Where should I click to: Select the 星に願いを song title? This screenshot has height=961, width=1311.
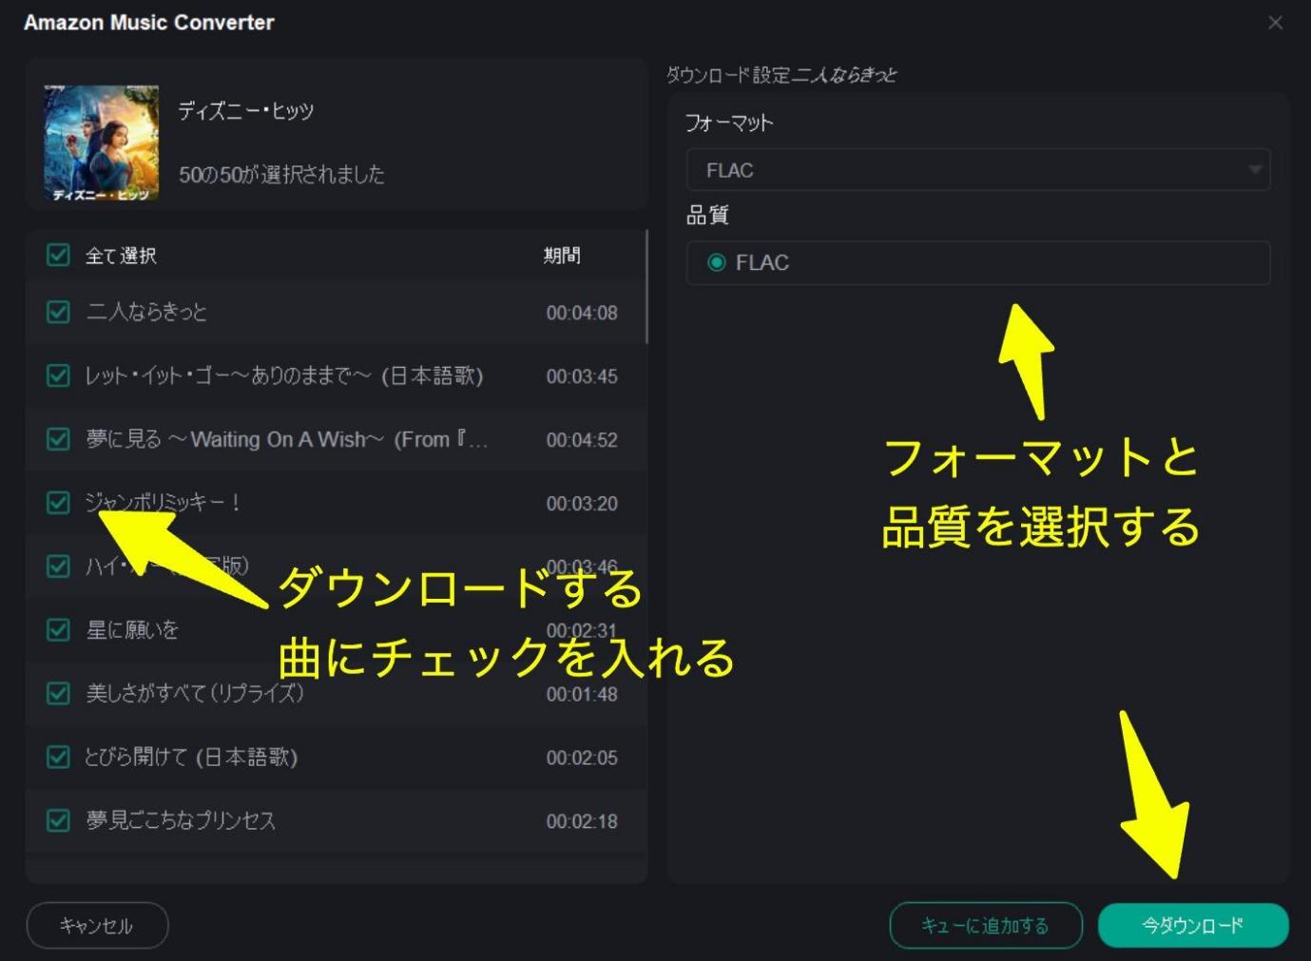[132, 629]
